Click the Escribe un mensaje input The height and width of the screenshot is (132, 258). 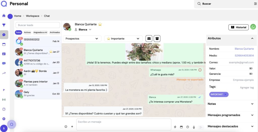point(124,124)
